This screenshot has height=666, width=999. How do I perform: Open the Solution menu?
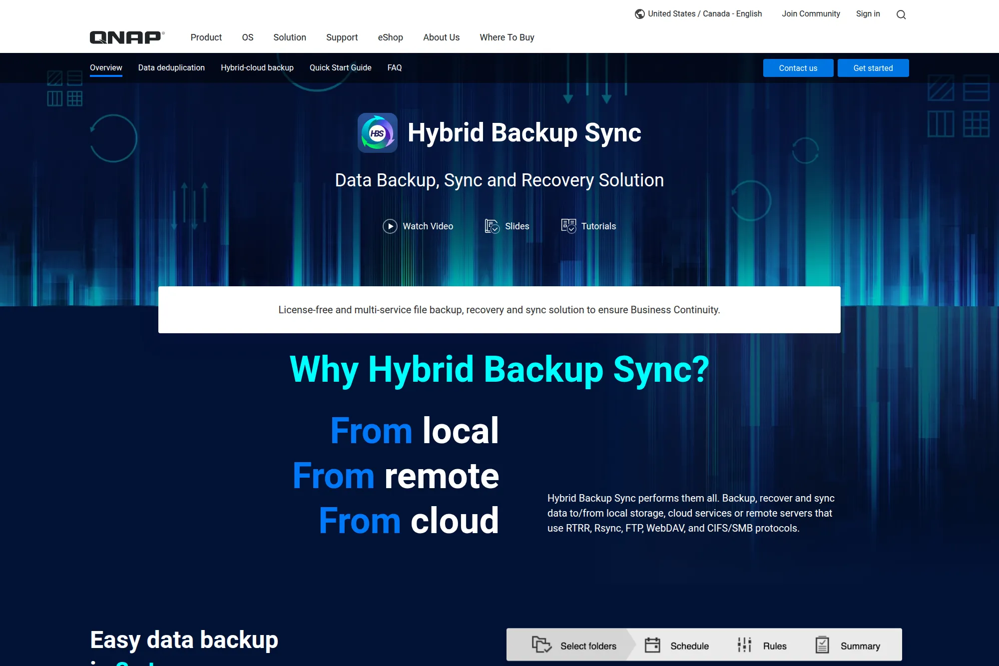pyautogui.click(x=289, y=37)
